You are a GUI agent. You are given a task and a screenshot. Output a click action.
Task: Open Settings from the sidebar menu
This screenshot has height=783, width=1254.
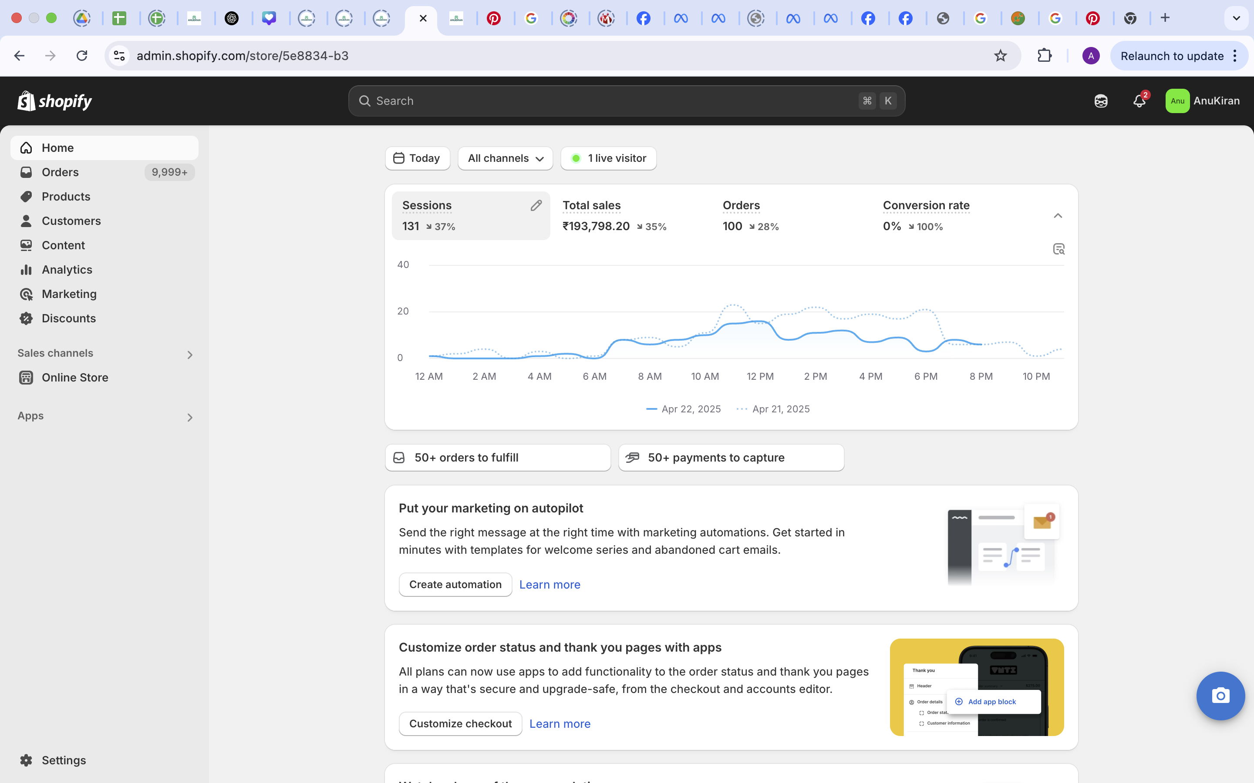[x=64, y=760]
